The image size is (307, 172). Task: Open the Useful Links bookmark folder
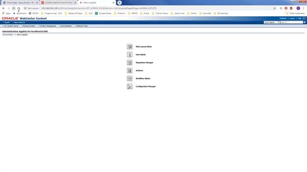[177, 13]
